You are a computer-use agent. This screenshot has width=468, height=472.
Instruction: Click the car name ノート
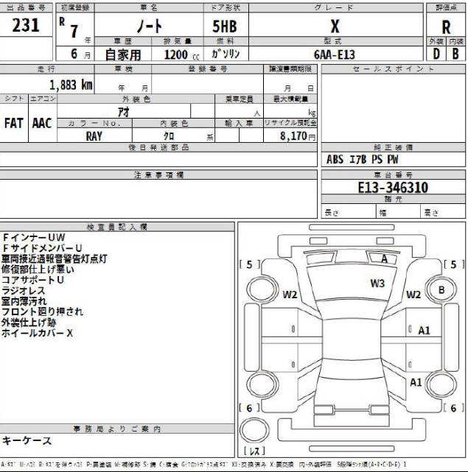point(153,26)
